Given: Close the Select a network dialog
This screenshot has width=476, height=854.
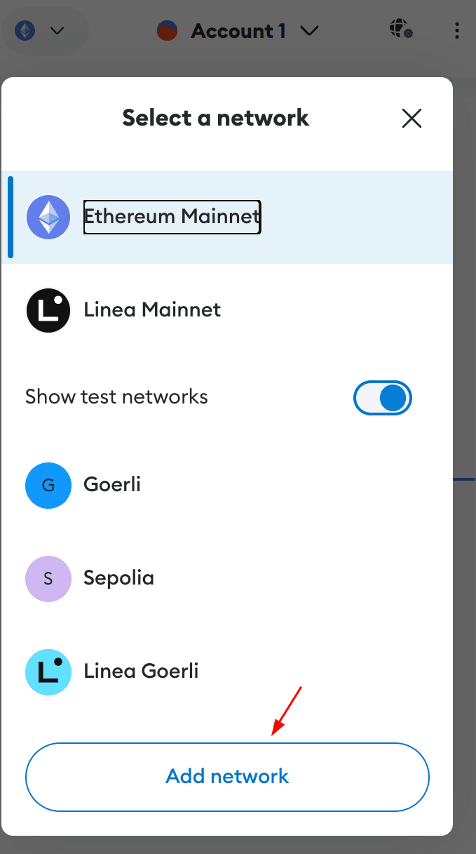Looking at the screenshot, I should pos(412,119).
